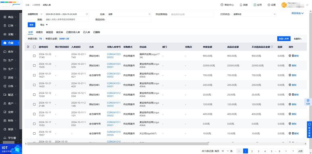The height and width of the screenshot is (154, 312).
Task: Open the 应用 apps icon
Action: pos(255,5)
